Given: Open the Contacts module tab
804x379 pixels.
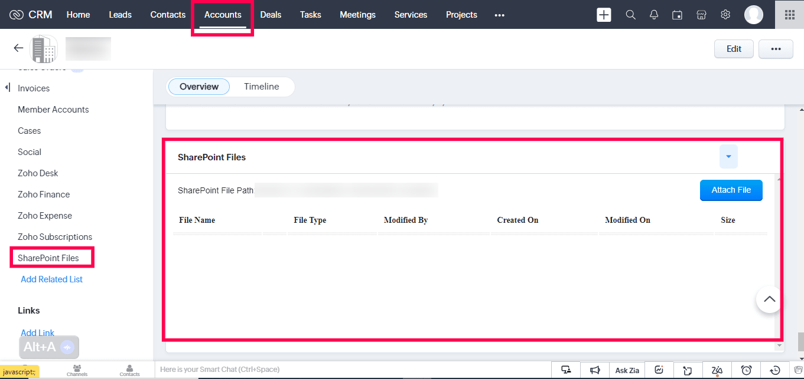Looking at the screenshot, I should (x=168, y=15).
